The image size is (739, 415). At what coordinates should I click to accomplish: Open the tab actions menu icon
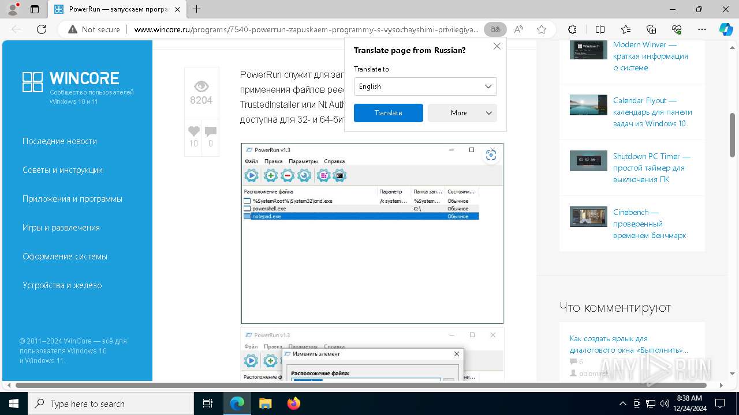35,9
